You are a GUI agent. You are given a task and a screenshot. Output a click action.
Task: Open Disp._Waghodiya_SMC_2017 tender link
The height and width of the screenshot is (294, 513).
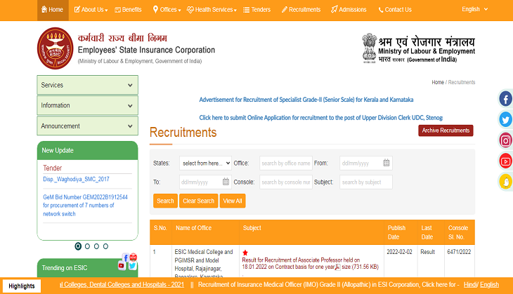coord(76,179)
